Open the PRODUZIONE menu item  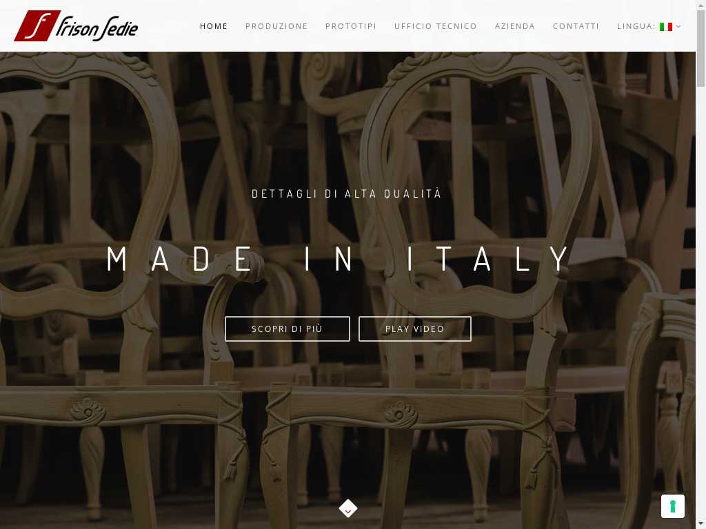coord(276,27)
